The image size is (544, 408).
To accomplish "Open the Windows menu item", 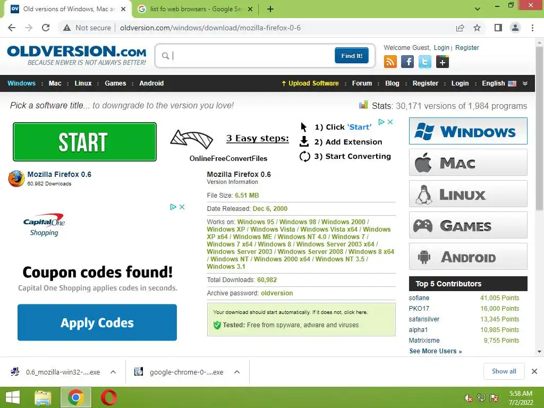I will pyautogui.click(x=21, y=83).
